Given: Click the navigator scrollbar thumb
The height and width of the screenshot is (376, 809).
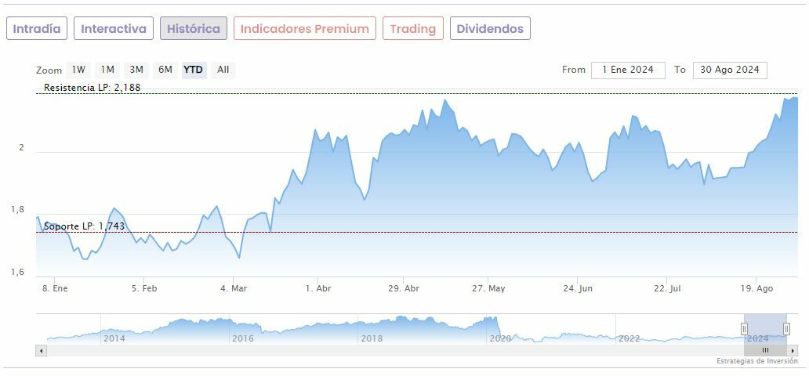Looking at the screenshot, I should pos(765,350).
